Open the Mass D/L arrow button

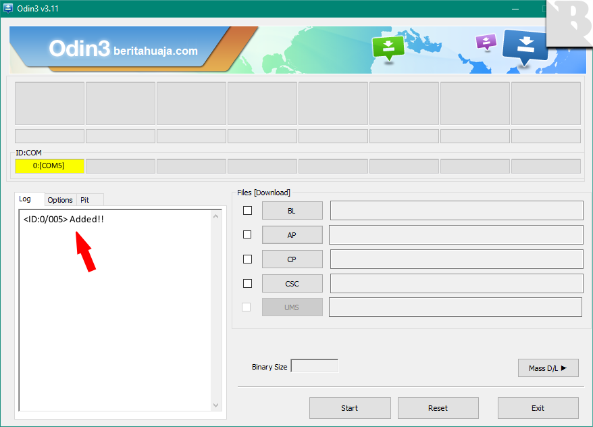(x=548, y=368)
